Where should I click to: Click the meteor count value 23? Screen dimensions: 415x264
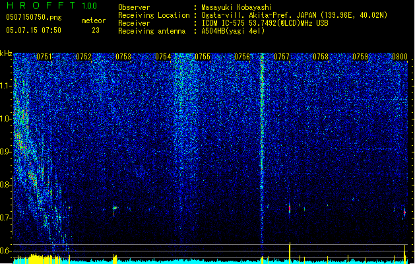(96, 30)
